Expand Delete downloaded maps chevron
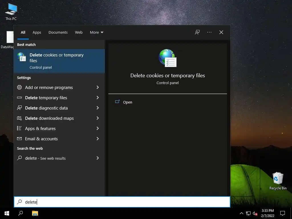This screenshot has height=219, width=292. [98, 118]
